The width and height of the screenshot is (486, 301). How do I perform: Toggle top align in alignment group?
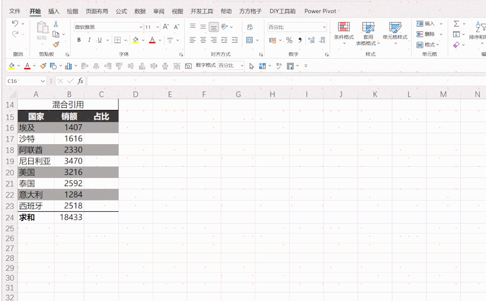tap(192, 27)
